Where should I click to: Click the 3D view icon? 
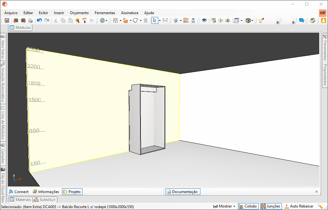click(193, 20)
